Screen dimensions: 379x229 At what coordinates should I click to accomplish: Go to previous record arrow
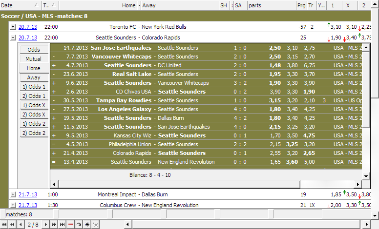point(21,225)
